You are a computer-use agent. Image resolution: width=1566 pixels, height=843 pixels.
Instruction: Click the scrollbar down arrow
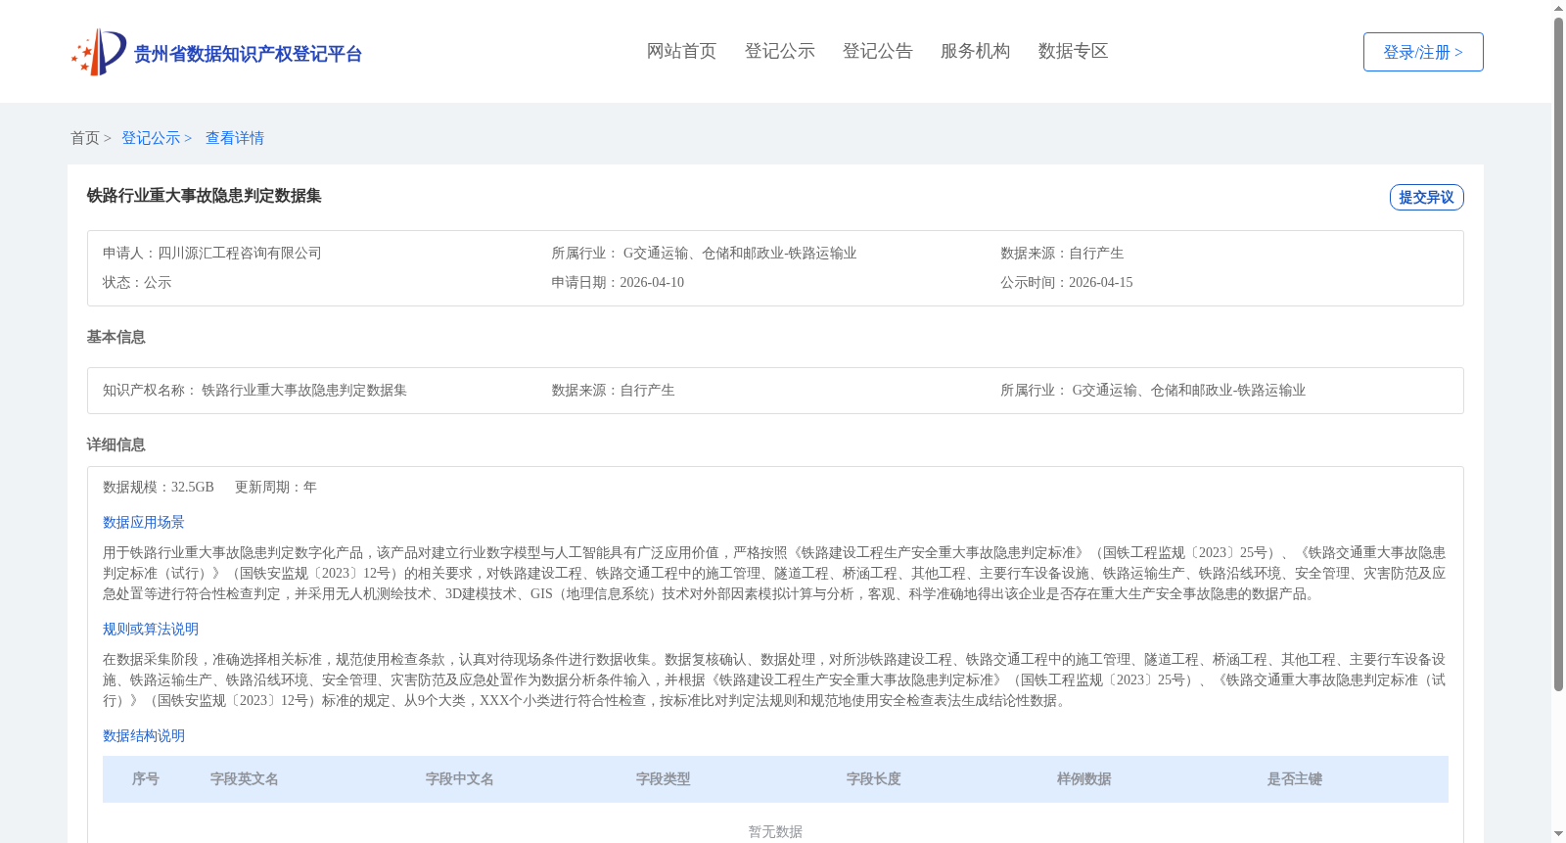point(1558,835)
